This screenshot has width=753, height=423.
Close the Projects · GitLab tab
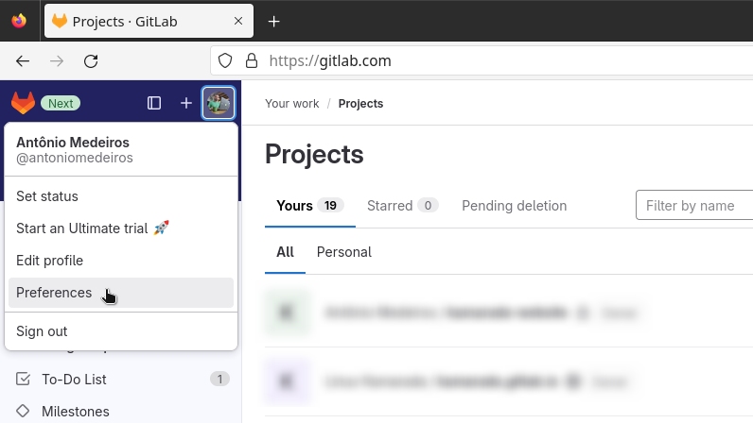click(x=238, y=21)
